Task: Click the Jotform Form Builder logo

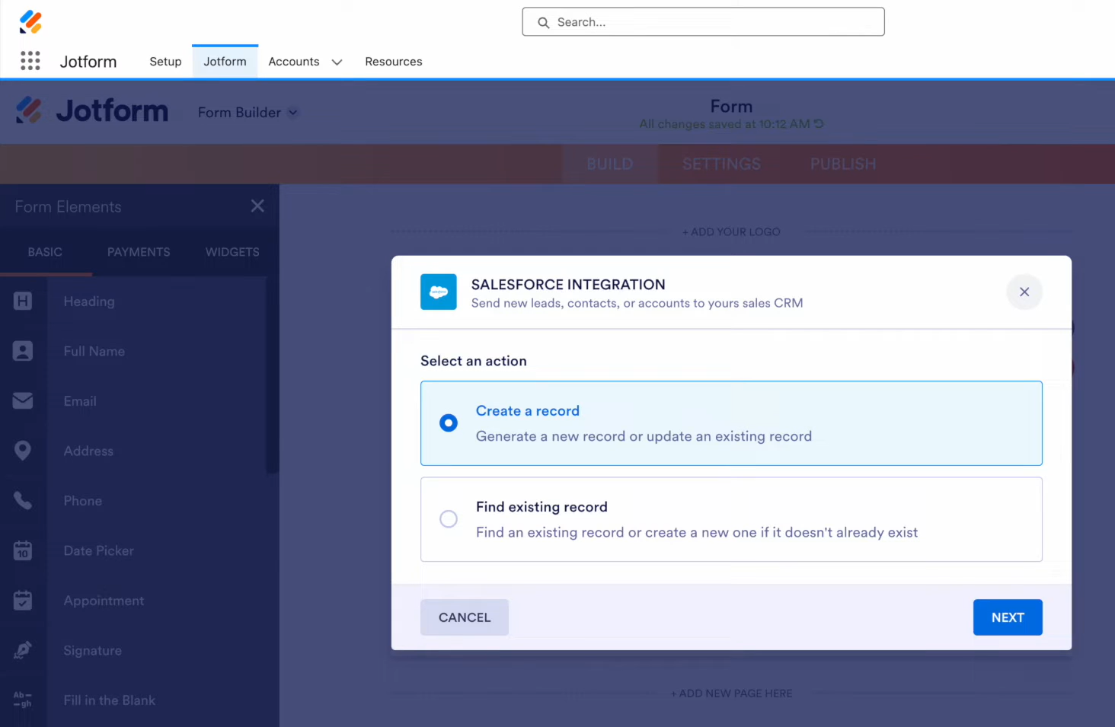Action: point(92,111)
